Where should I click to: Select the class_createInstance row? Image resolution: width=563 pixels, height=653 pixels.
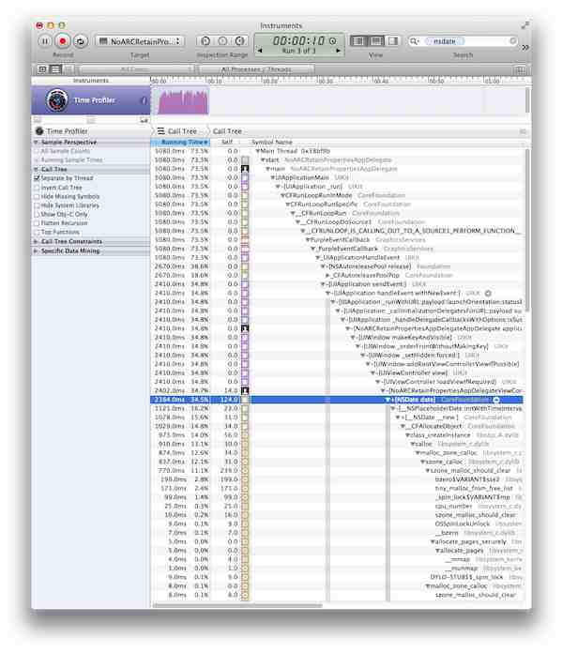pyautogui.click(x=337, y=435)
